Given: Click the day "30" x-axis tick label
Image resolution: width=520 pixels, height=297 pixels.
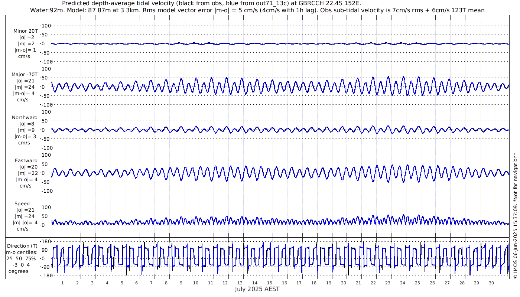Looking at the screenshot, I should [x=491, y=283].
